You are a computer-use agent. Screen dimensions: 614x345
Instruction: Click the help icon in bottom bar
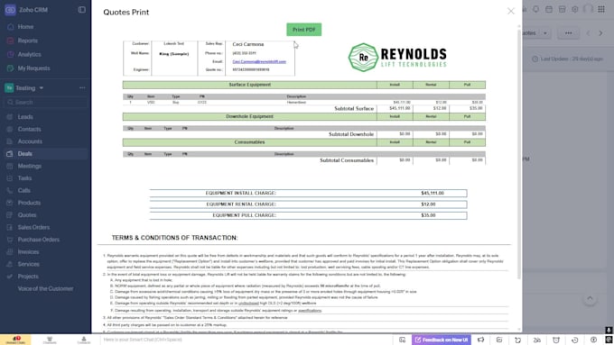(593, 340)
